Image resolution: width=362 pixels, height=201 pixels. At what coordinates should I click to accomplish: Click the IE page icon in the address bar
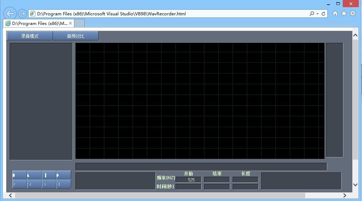pos(33,14)
